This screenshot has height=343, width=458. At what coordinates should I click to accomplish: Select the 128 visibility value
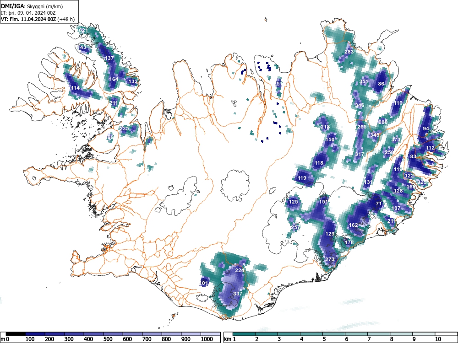pyautogui.click(x=398, y=191)
